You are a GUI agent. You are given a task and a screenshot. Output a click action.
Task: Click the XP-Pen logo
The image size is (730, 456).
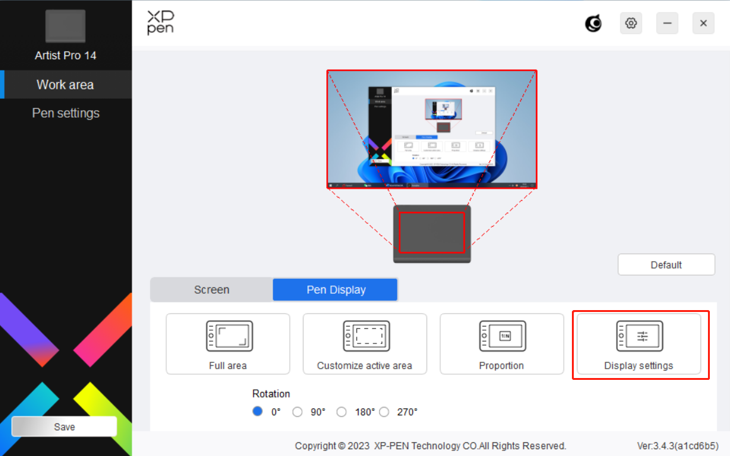161,23
